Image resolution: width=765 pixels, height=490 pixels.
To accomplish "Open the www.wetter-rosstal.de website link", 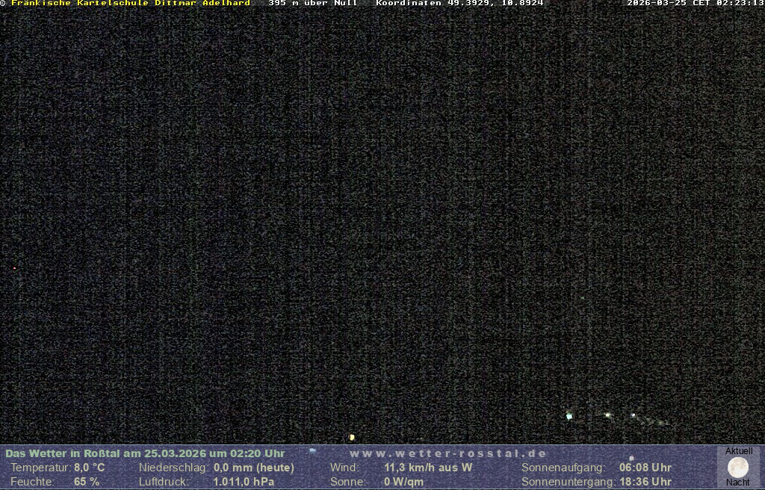I will [448, 453].
